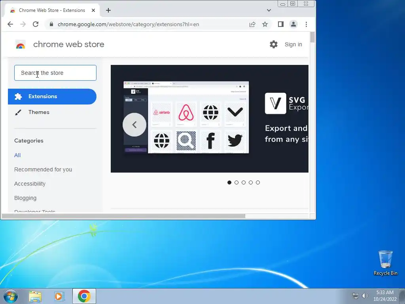Image resolution: width=405 pixels, height=304 pixels.
Task: Open Chrome's three-dot menu
Action: (307, 24)
